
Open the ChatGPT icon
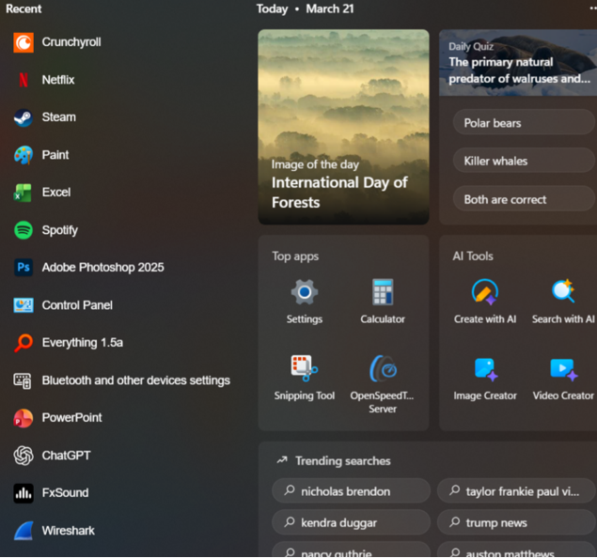[24, 456]
